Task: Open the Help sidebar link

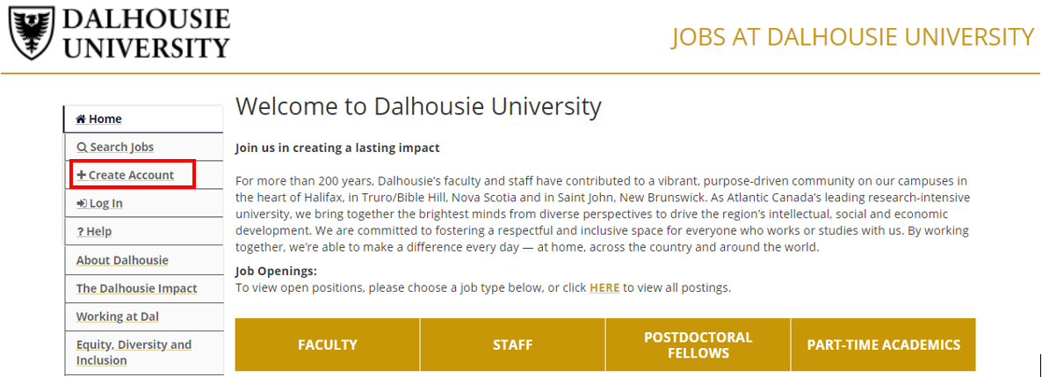Action: [99, 232]
